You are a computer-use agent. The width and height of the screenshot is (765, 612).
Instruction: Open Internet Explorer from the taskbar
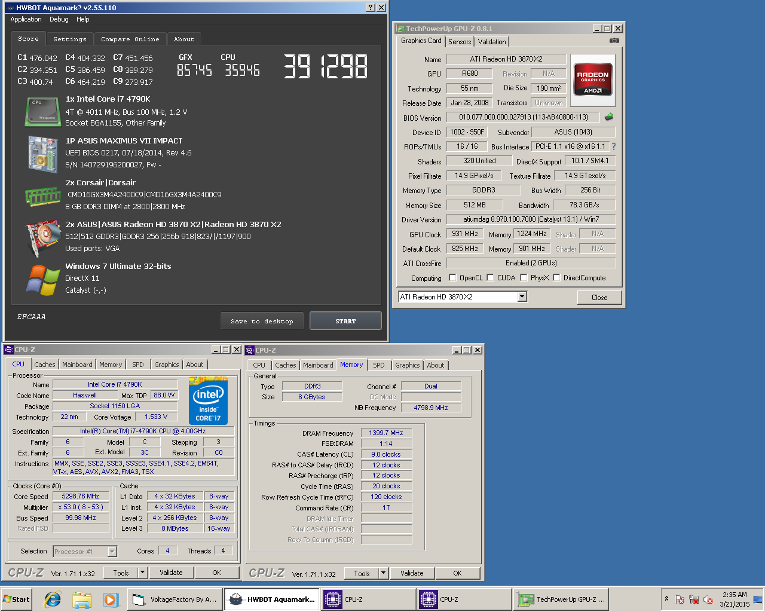click(53, 599)
